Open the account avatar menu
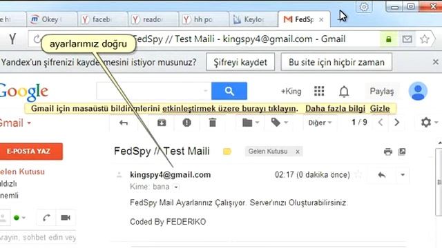442x248 pixels. 418,91
